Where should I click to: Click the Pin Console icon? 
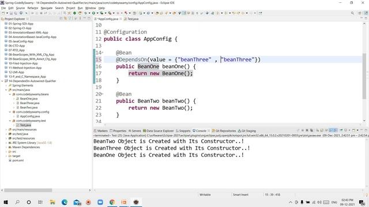341,131
